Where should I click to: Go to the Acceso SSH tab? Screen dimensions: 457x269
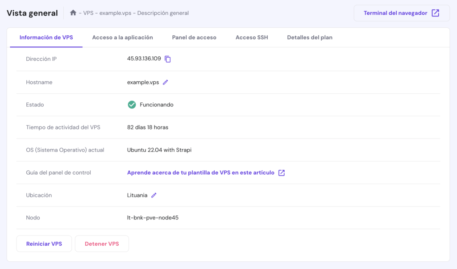click(252, 38)
